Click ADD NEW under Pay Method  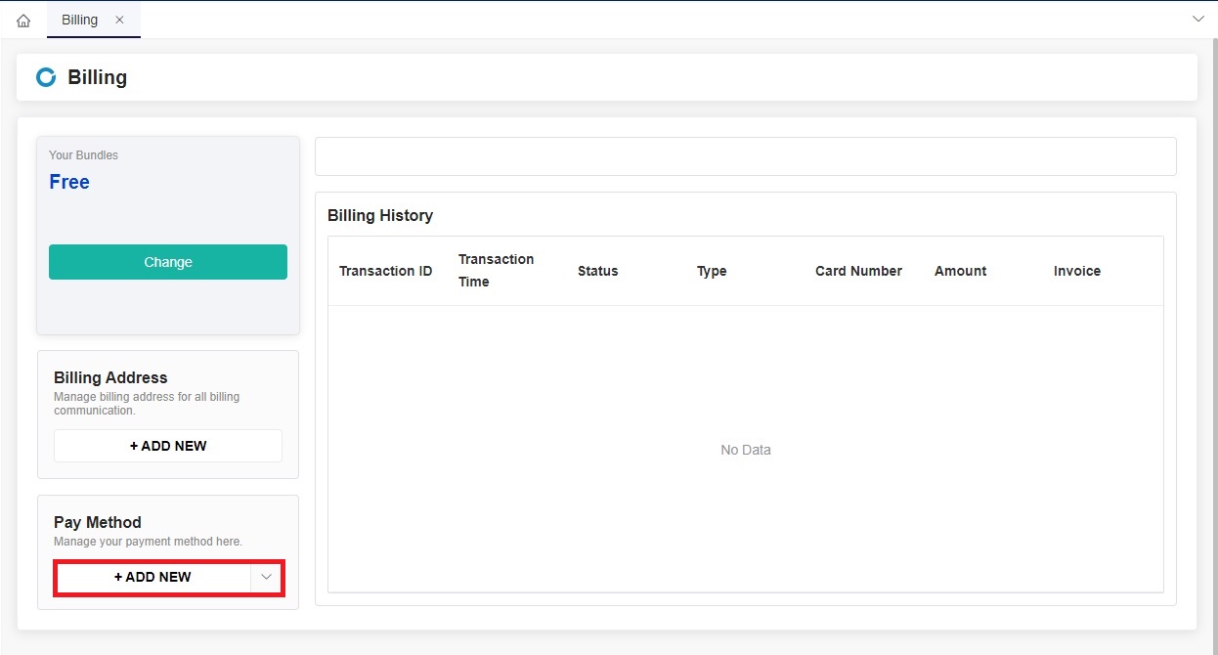pos(152,577)
